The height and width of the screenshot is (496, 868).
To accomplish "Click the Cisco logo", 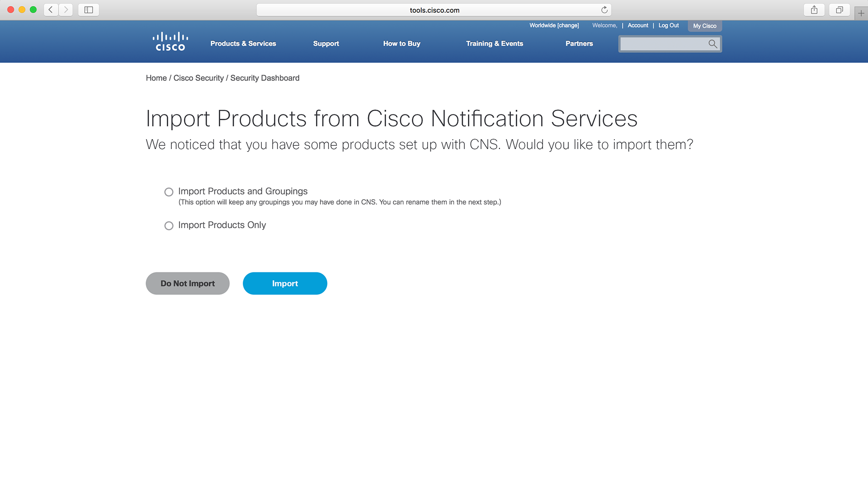I will click(170, 42).
